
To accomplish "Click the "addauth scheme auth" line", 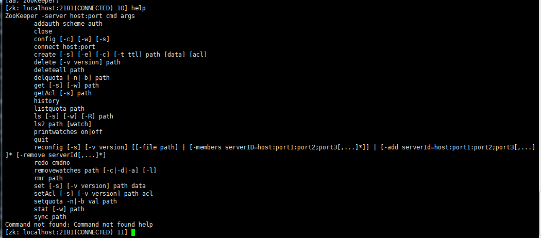I will pyautogui.click(x=69, y=24).
